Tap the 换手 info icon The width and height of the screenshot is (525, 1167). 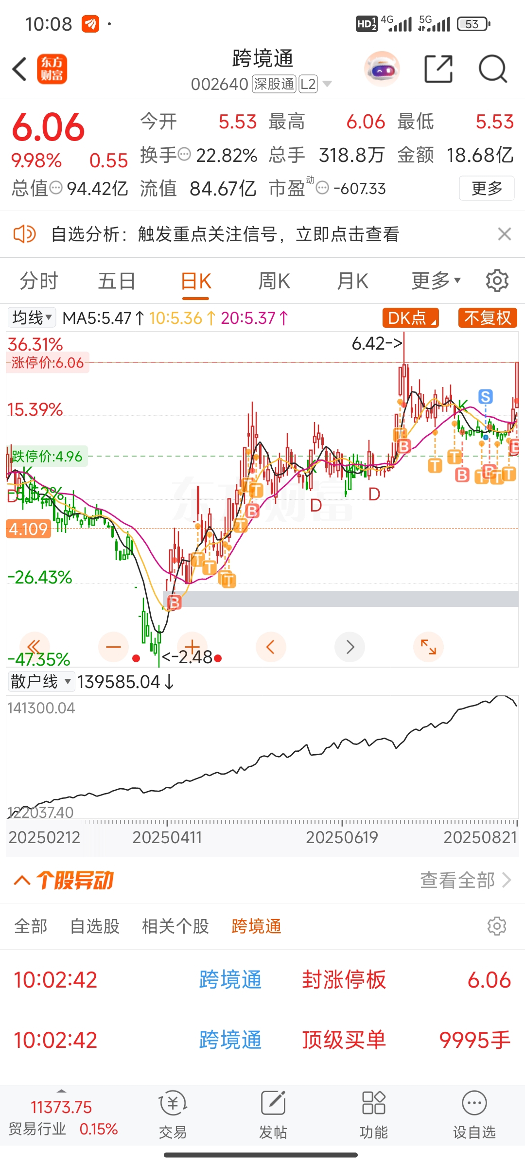pos(184,155)
